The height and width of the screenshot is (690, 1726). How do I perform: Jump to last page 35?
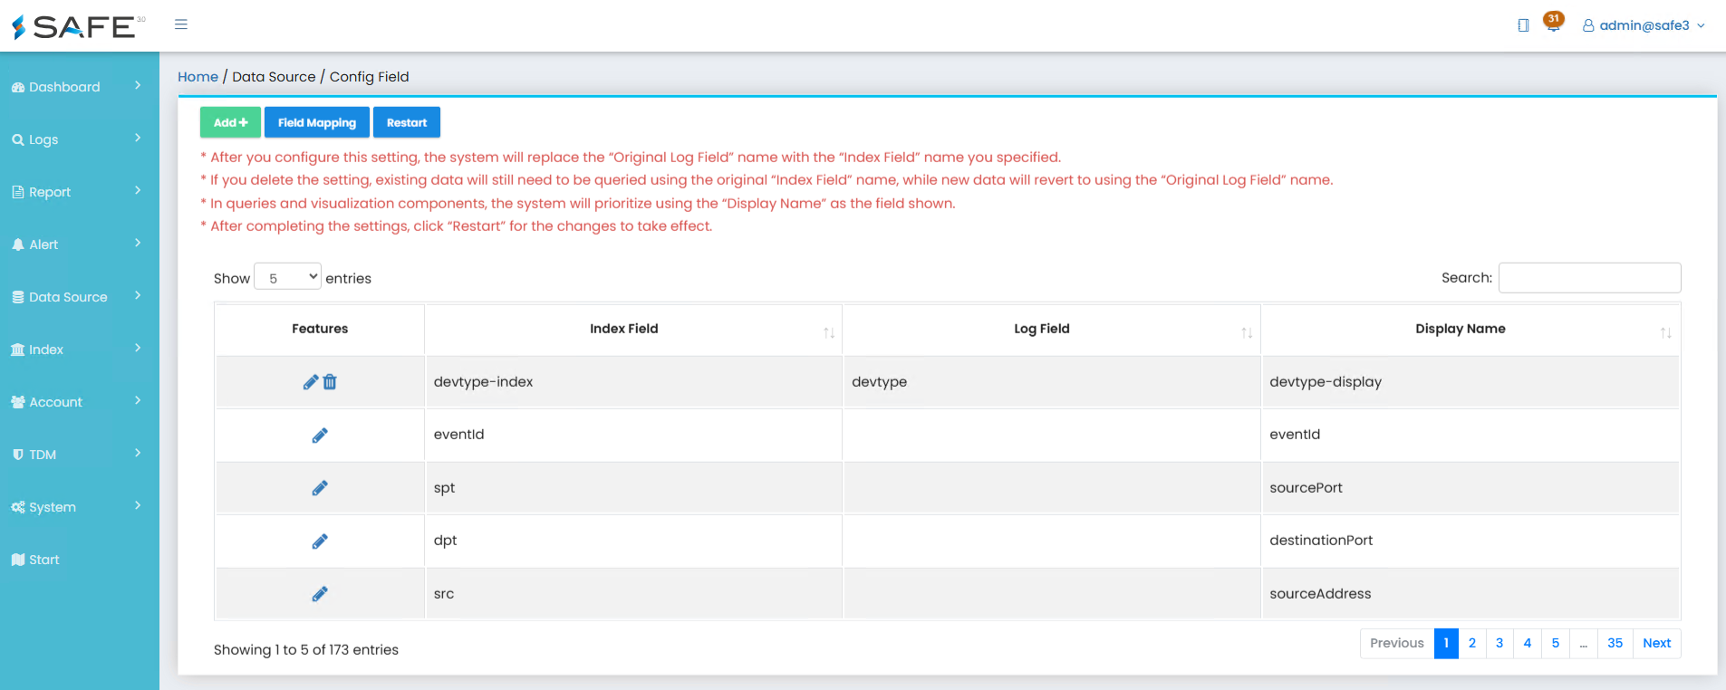coord(1615,643)
